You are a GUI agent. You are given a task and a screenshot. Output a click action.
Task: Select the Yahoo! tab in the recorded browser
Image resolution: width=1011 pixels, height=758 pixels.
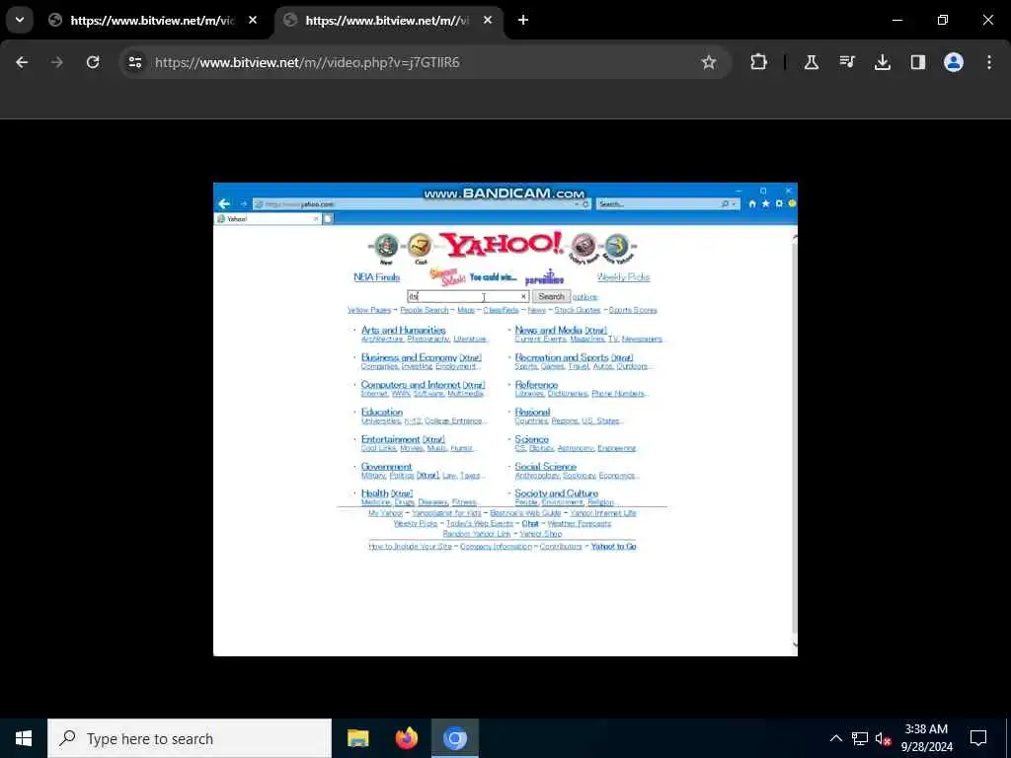[268, 219]
